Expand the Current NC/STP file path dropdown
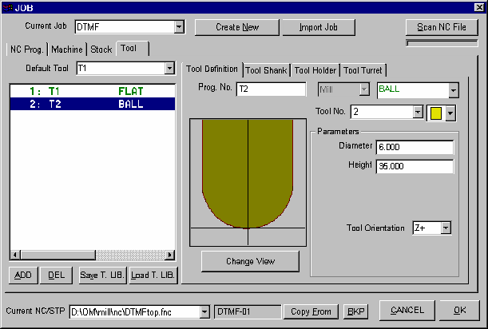The height and width of the screenshot is (329, 488). pyautogui.click(x=204, y=311)
